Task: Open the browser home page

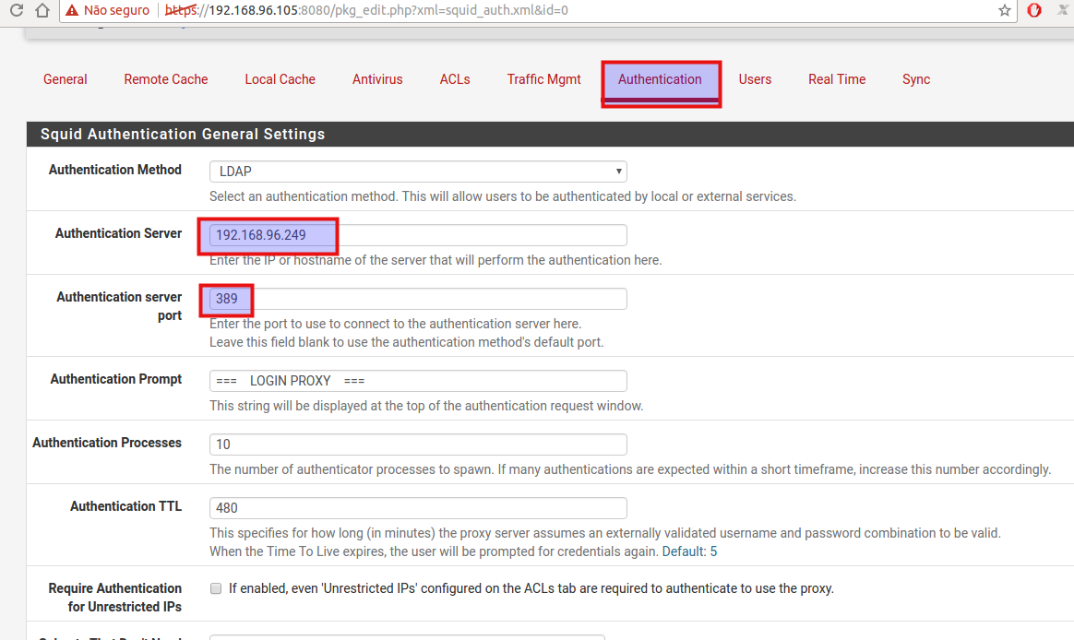Action: [x=42, y=10]
